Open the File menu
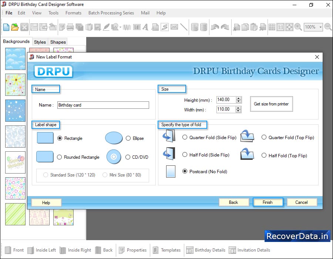 [9, 13]
